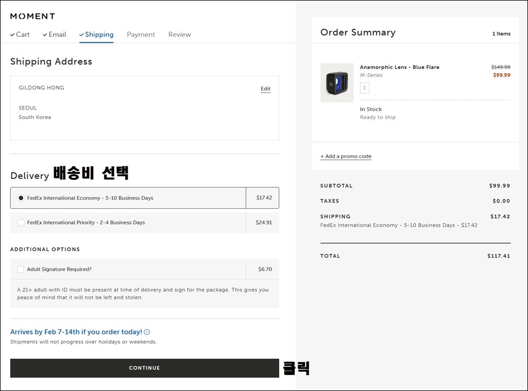Click the $99.99 subtotal amount
The image size is (528, 391).
(500, 186)
